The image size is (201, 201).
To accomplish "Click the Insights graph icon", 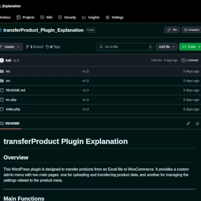I will coord(84,18).
